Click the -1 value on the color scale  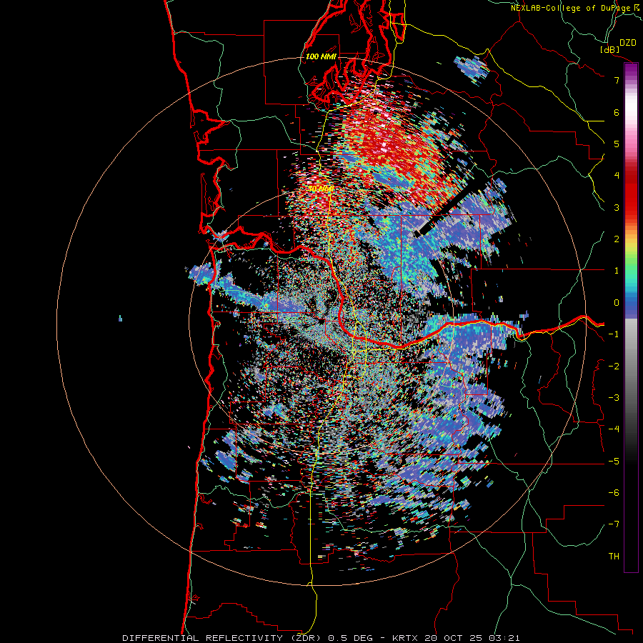click(x=614, y=334)
